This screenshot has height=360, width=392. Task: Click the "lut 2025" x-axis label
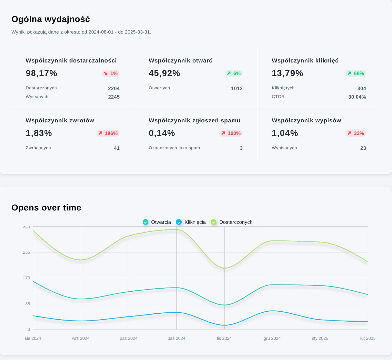click(x=368, y=338)
